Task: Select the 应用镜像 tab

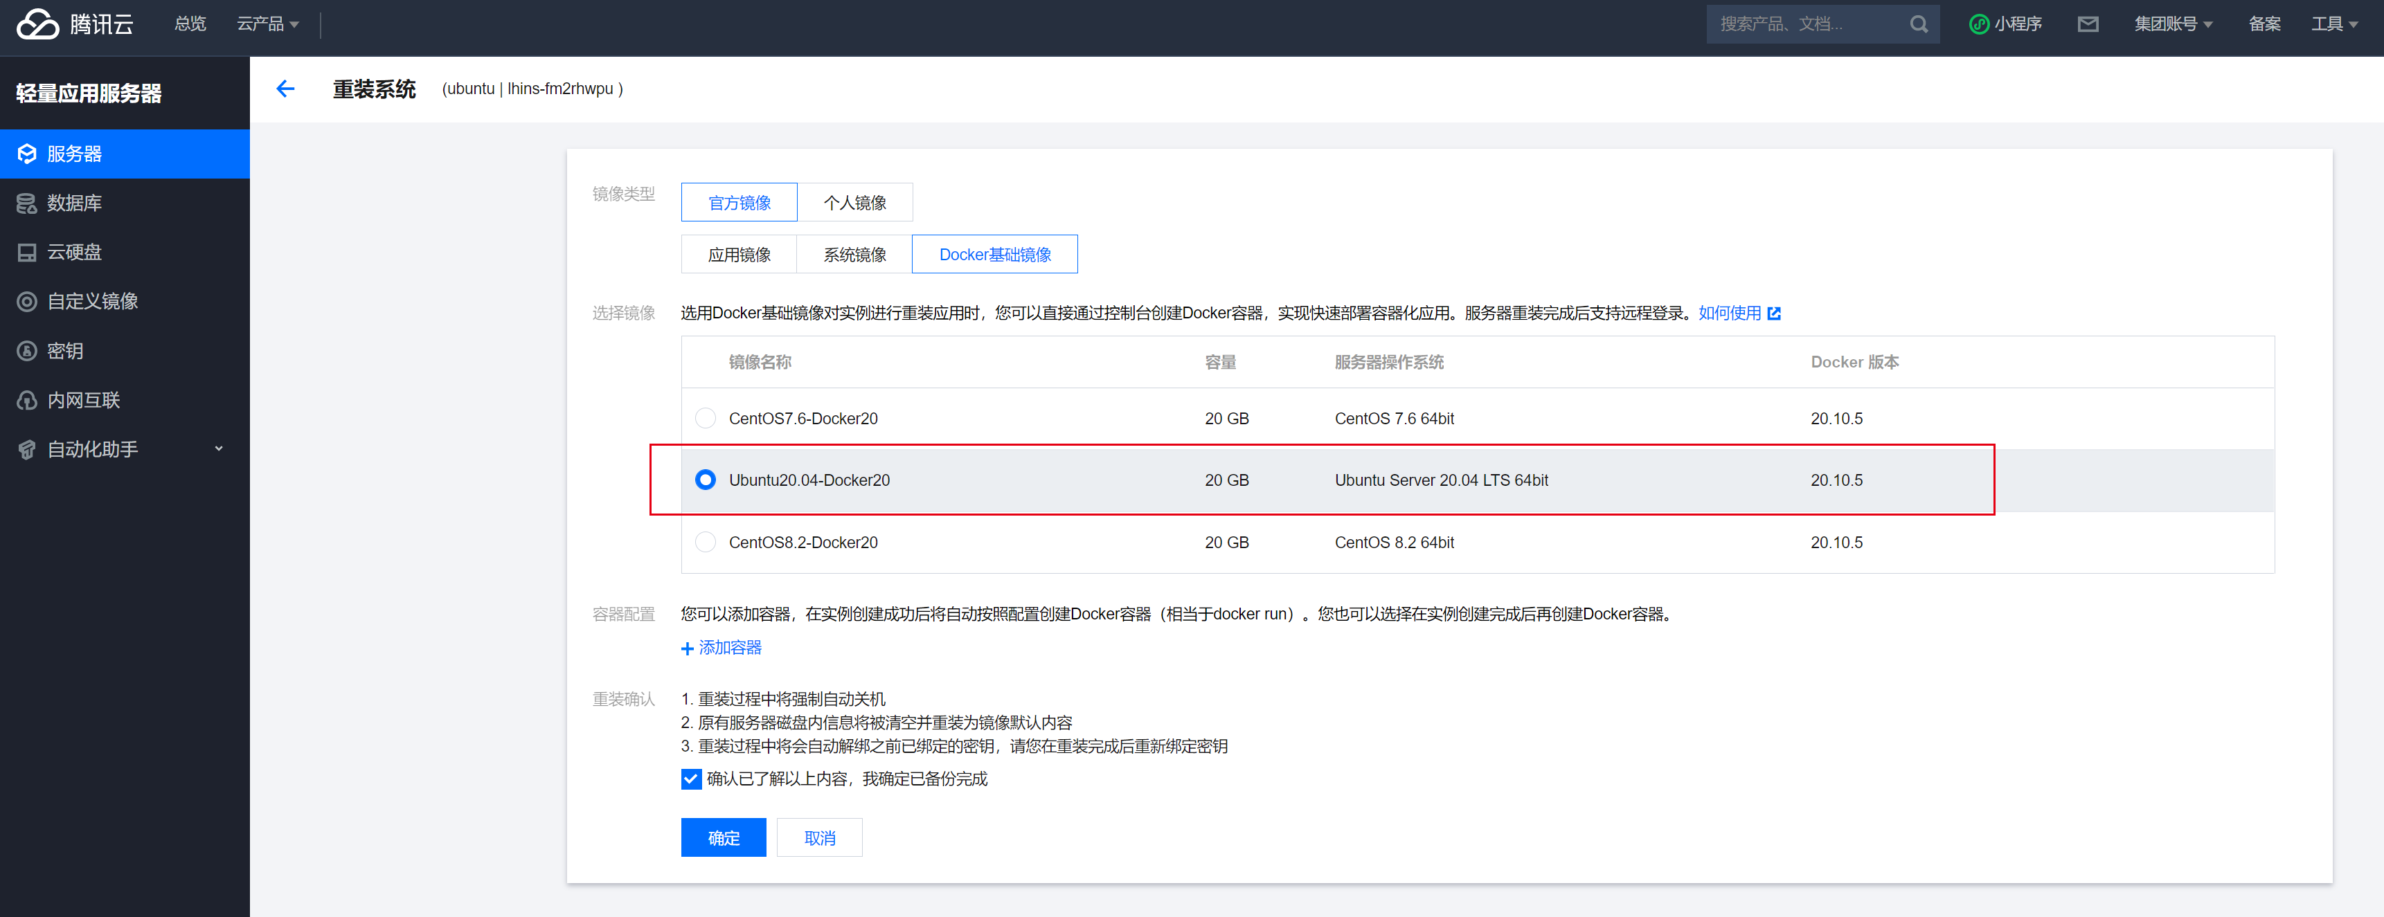Action: pos(739,253)
